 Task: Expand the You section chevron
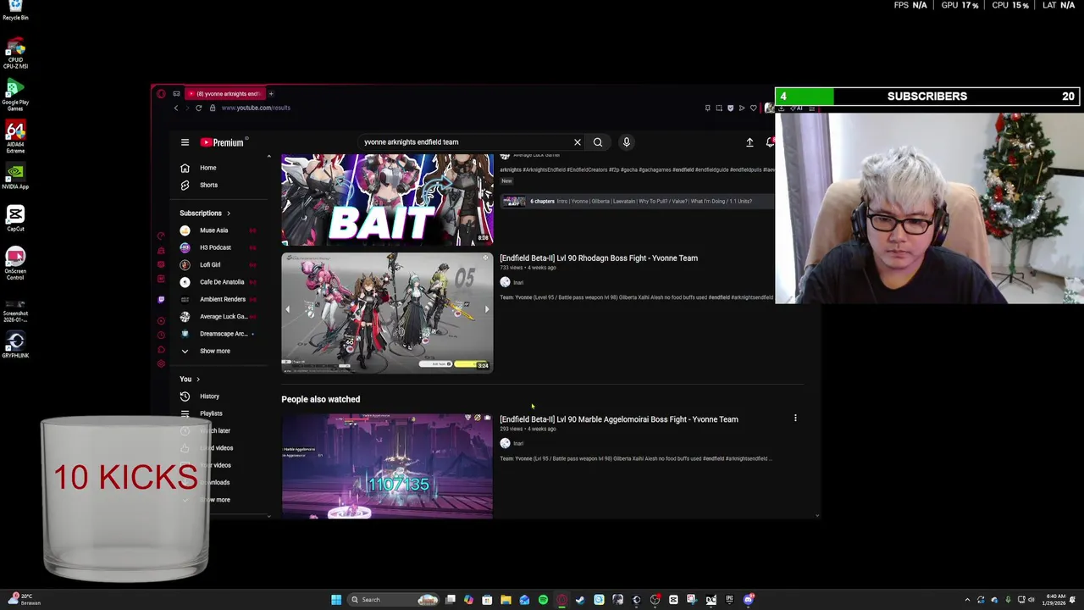[198, 380]
